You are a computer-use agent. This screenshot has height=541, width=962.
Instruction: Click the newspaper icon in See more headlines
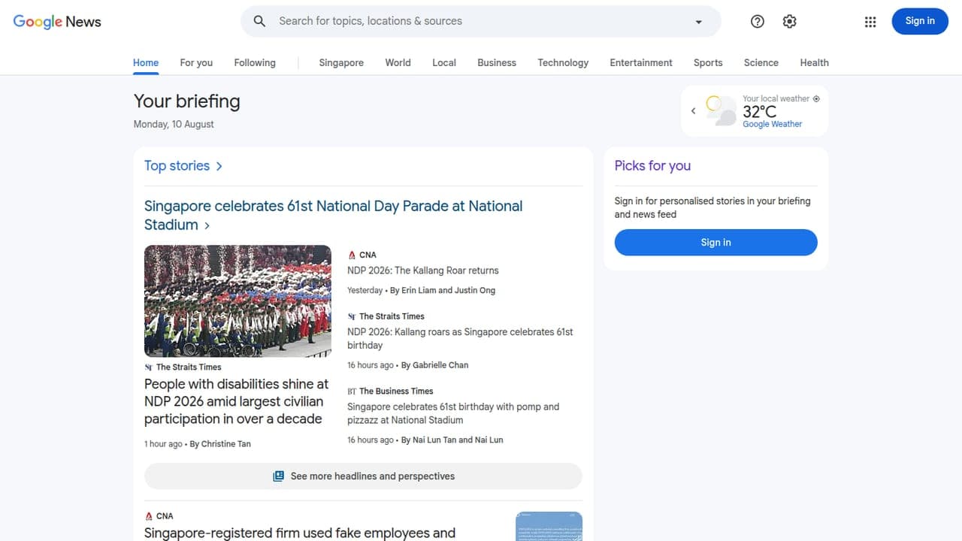pyautogui.click(x=278, y=476)
